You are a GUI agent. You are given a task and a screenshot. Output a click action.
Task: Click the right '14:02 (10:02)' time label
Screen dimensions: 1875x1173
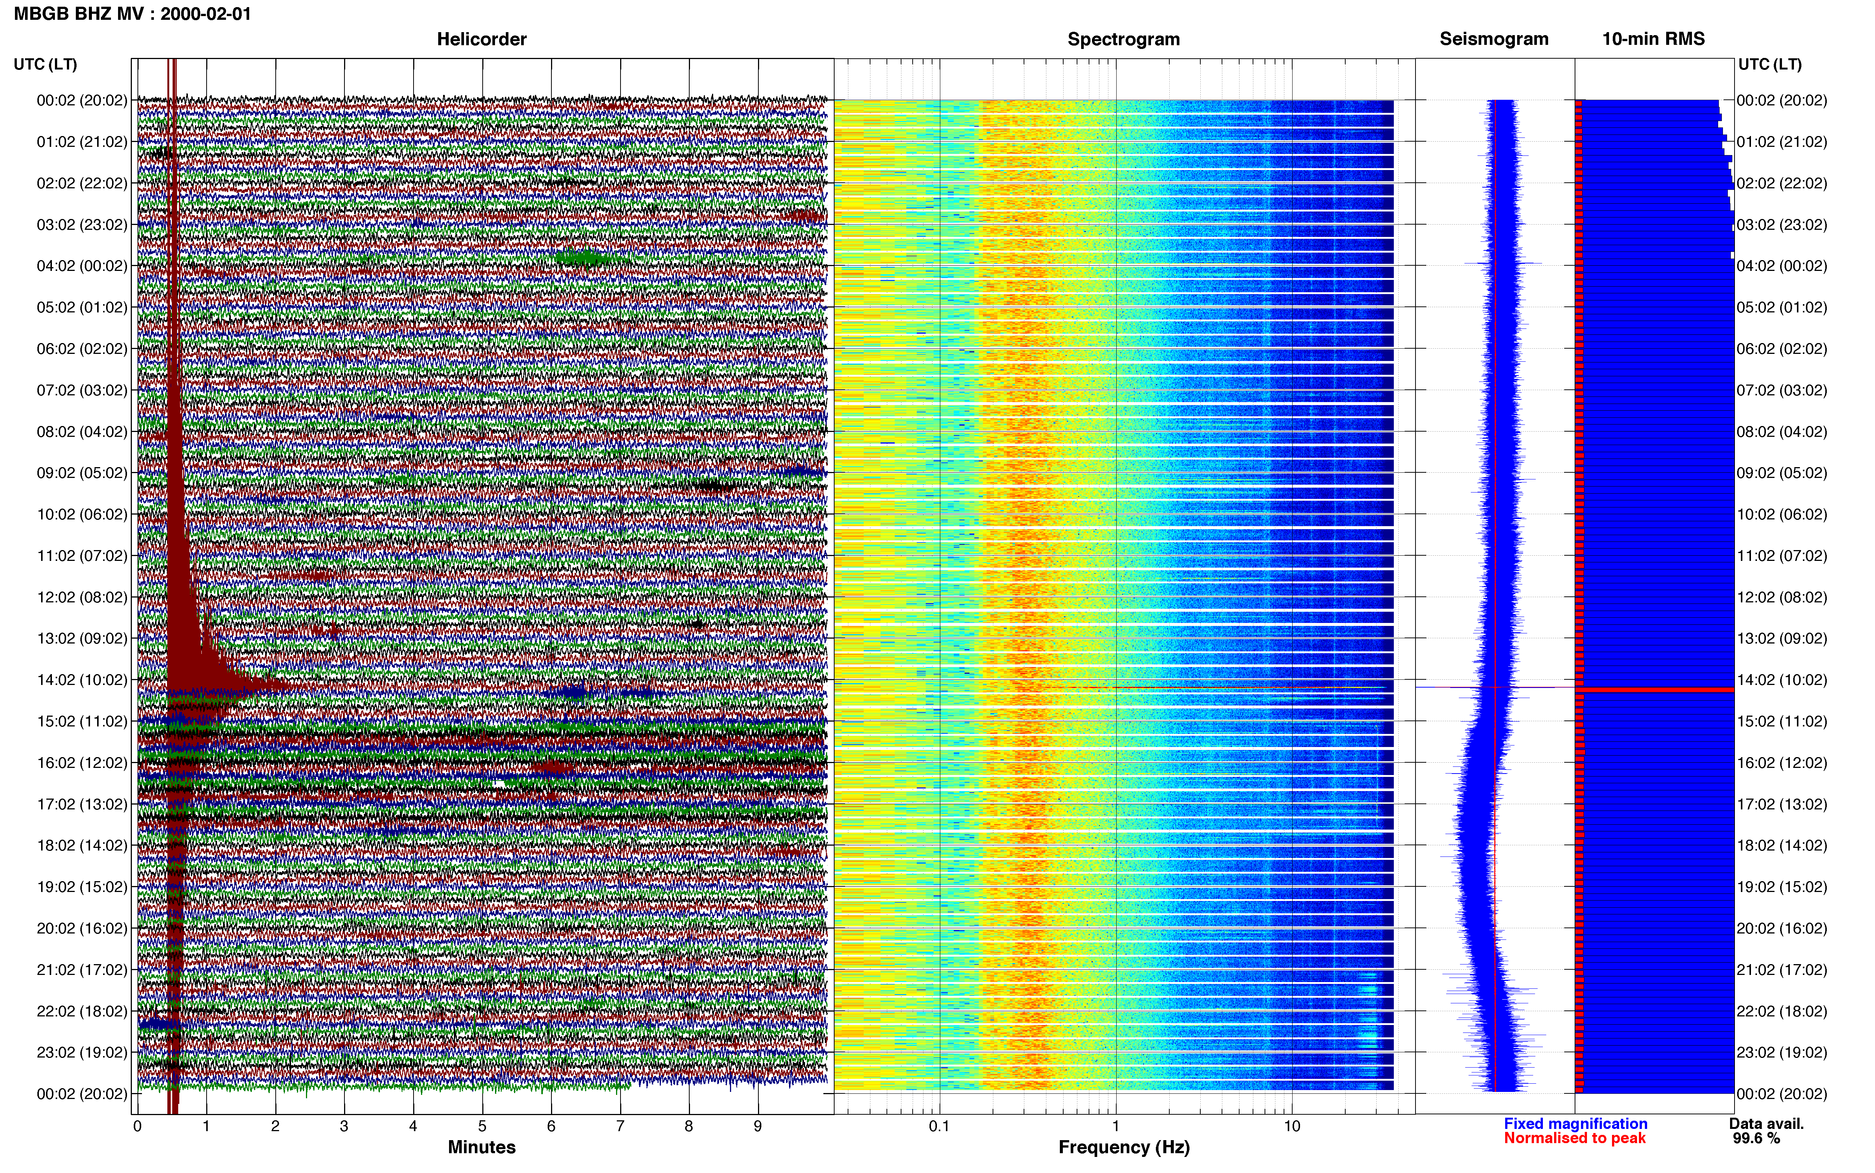coord(1782,680)
